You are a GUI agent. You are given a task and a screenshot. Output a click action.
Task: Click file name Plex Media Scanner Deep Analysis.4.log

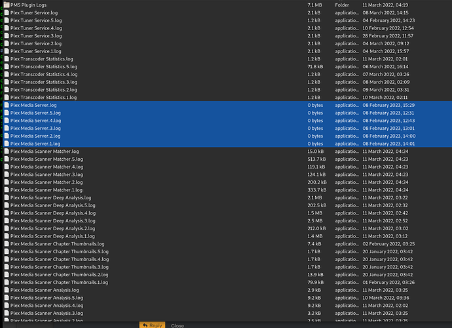(x=53, y=213)
